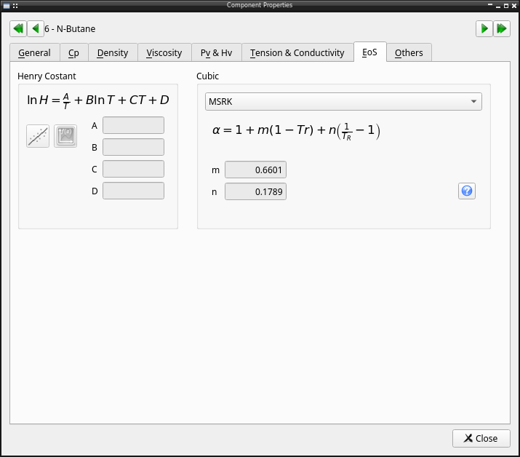
Task: Open the Henry constant regression fit tool
Action: 38,136
